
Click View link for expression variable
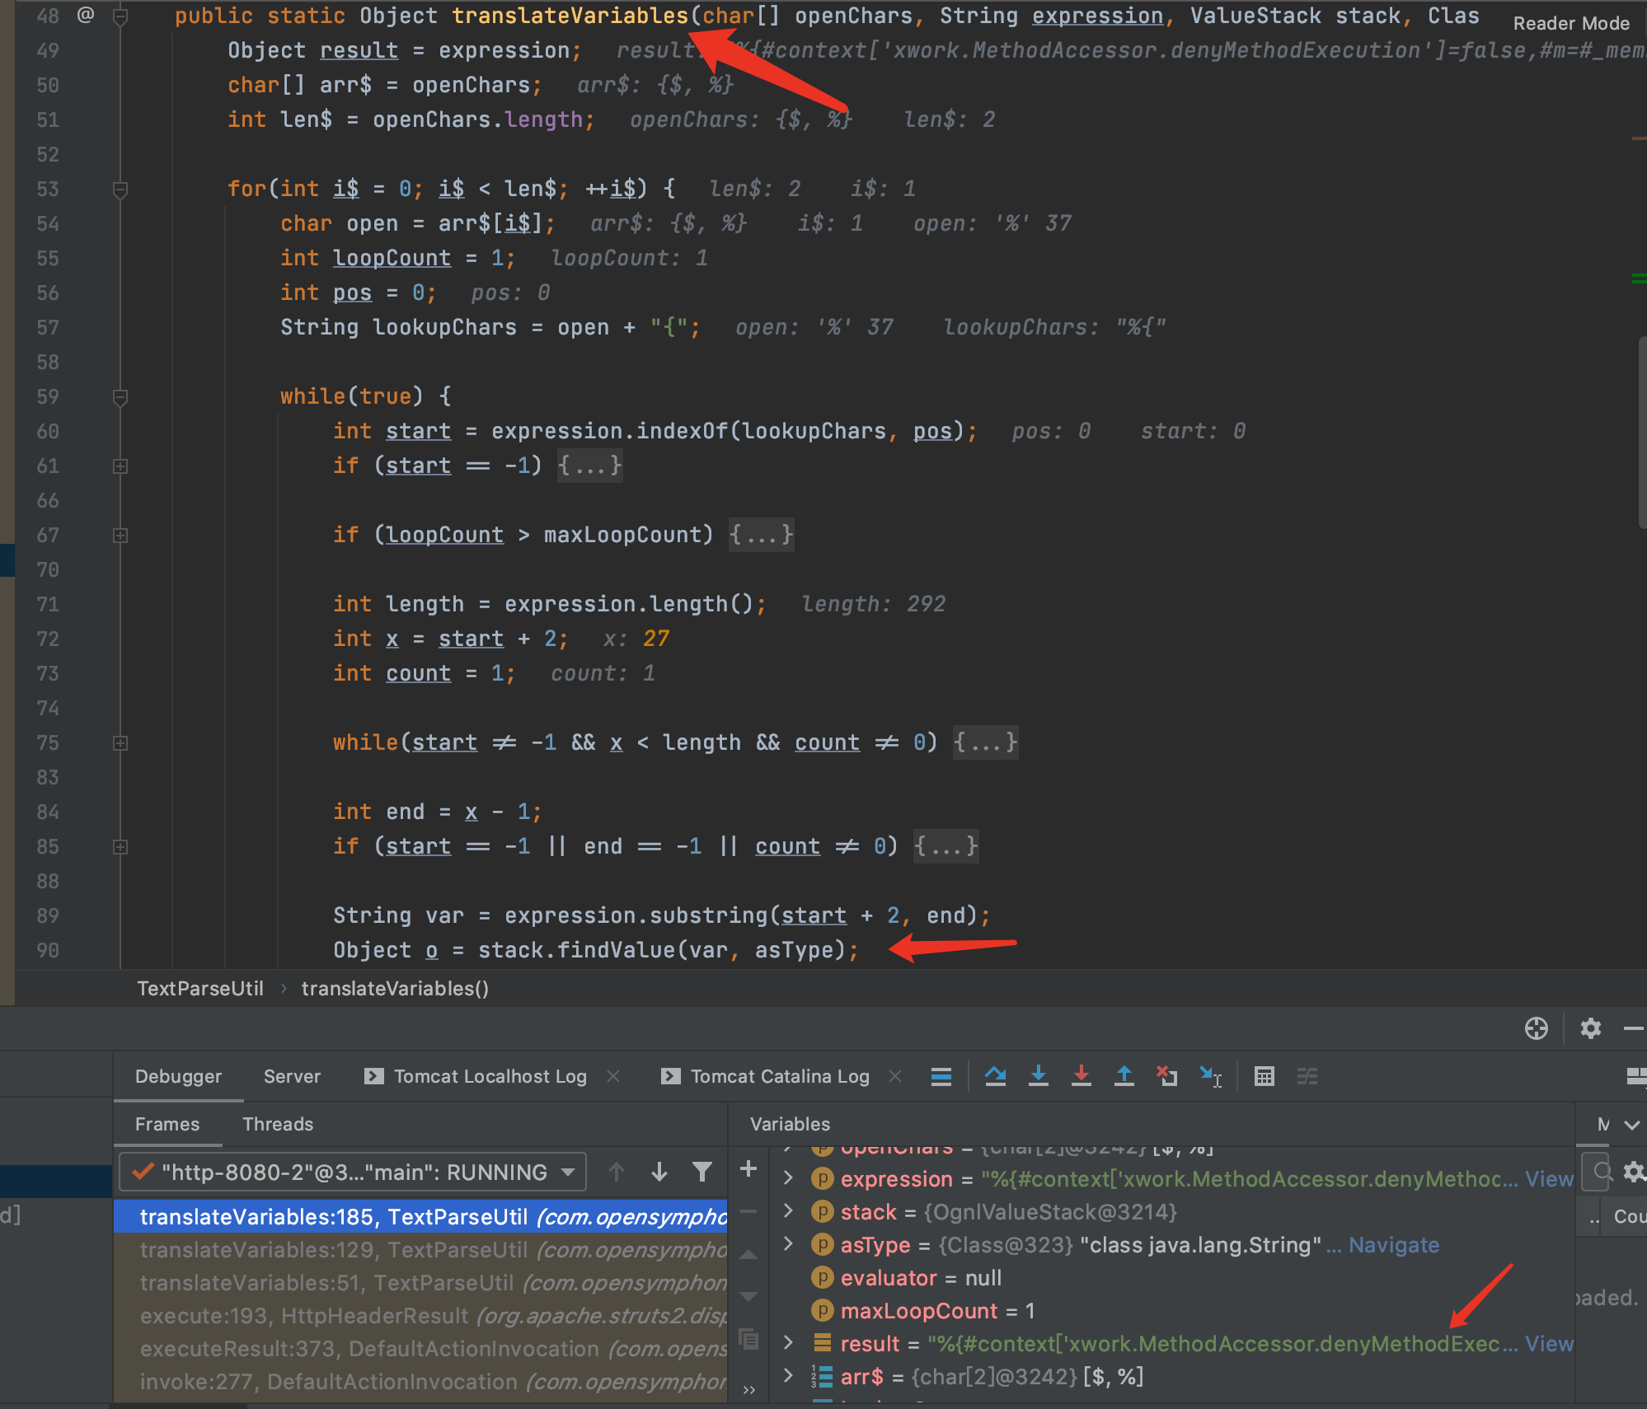click(x=1549, y=1178)
